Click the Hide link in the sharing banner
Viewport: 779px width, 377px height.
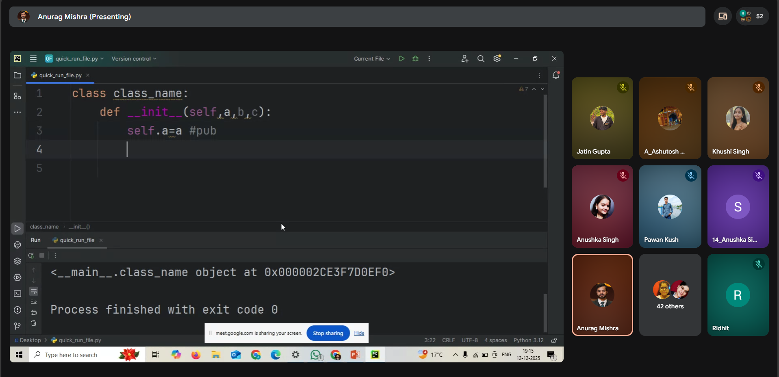(x=359, y=333)
